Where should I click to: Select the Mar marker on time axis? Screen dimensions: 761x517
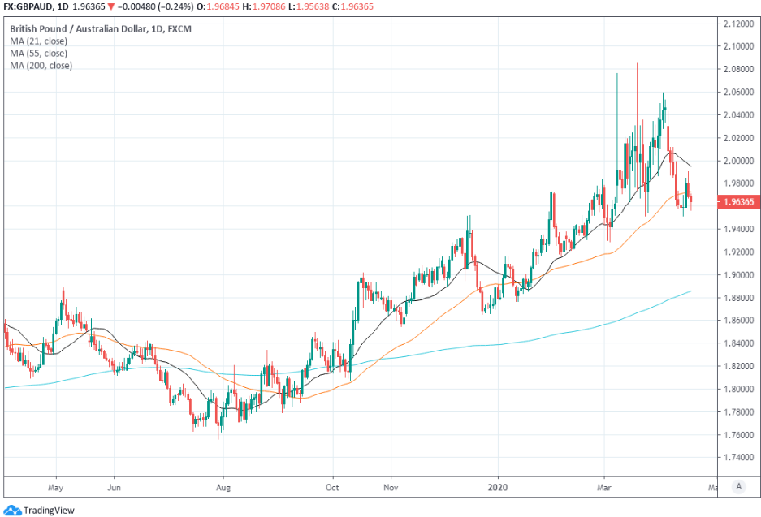coord(604,489)
